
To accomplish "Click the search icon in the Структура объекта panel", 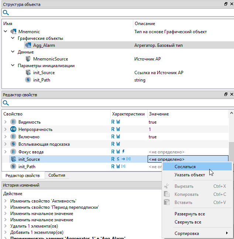I will tap(6, 13).
